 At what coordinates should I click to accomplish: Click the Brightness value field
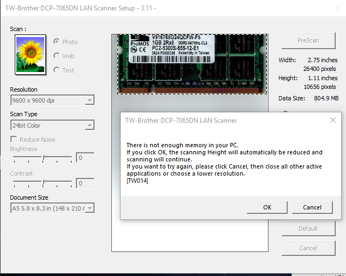[85, 158]
